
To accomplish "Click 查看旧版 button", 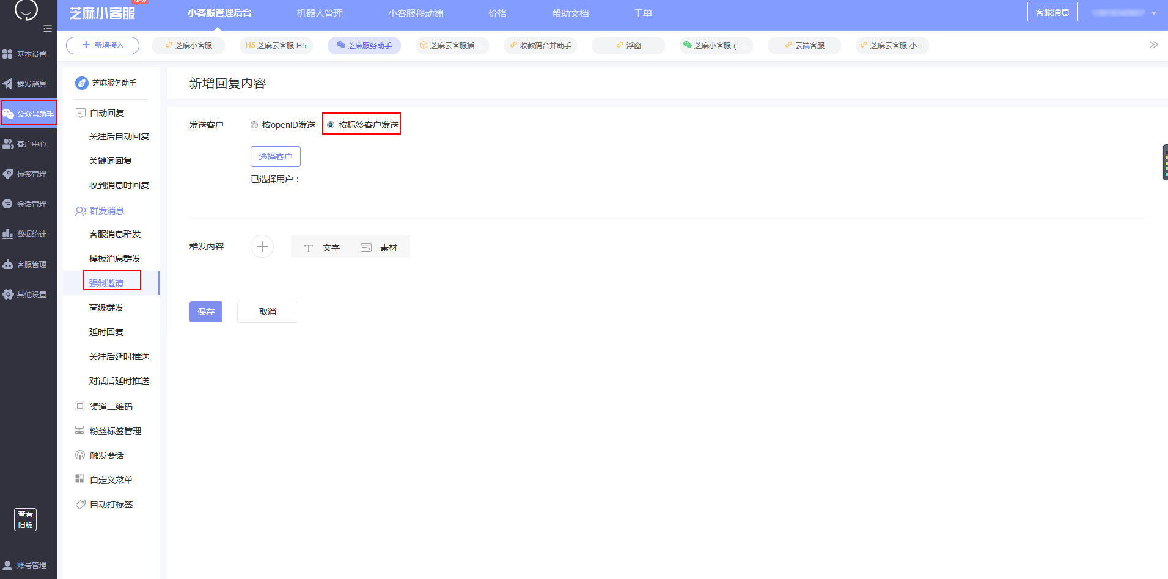I will pyautogui.click(x=25, y=520).
